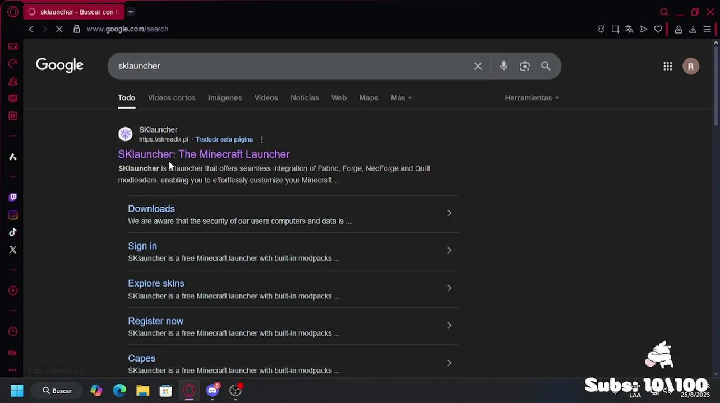Switch to Noticias tab
The width and height of the screenshot is (720, 403).
304,97
